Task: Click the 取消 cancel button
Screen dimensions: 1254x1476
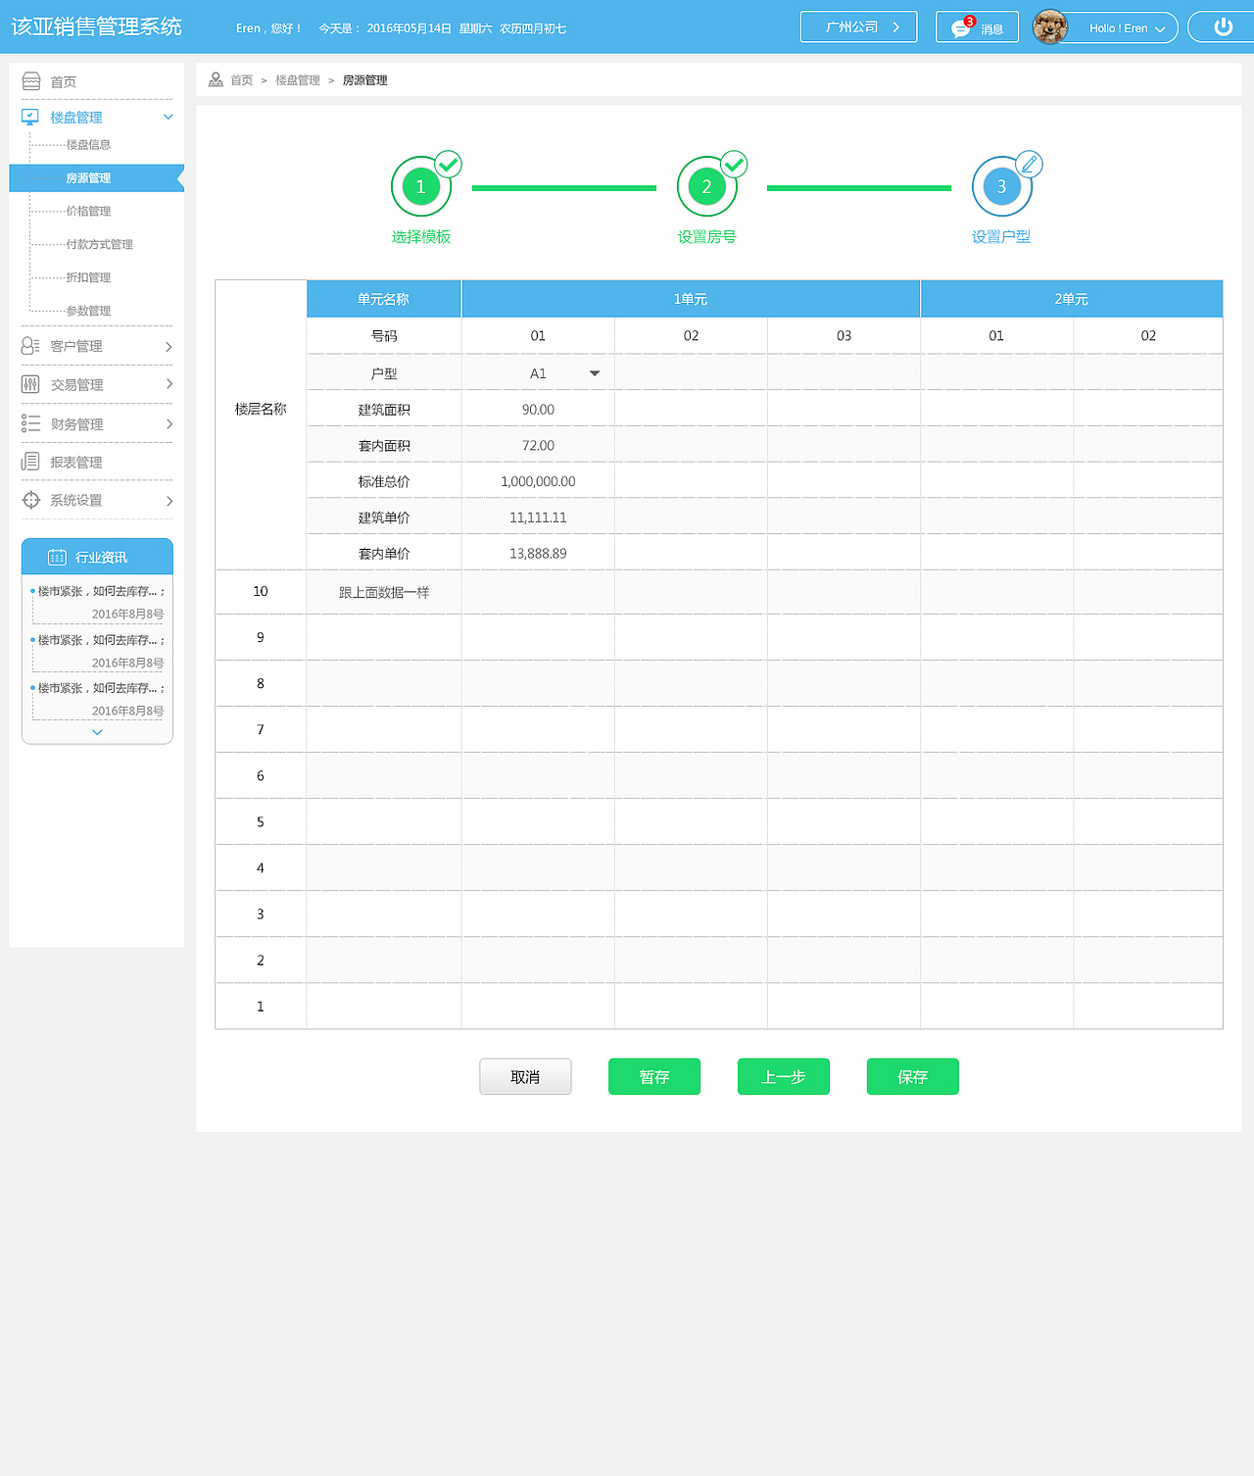Action: (525, 1076)
